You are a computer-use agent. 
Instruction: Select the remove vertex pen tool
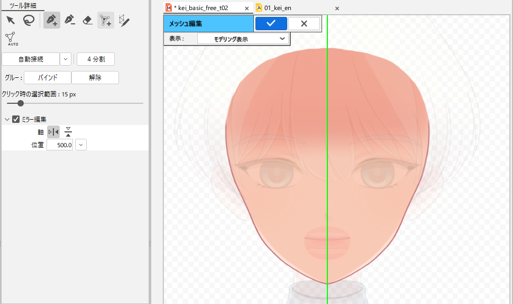[x=69, y=21]
